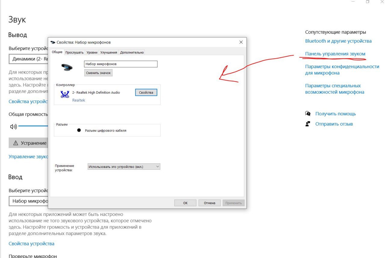385x258 pixels.
Task: Click the 2- Realtek High Definition Audio text
Action: [x=96, y=93]
